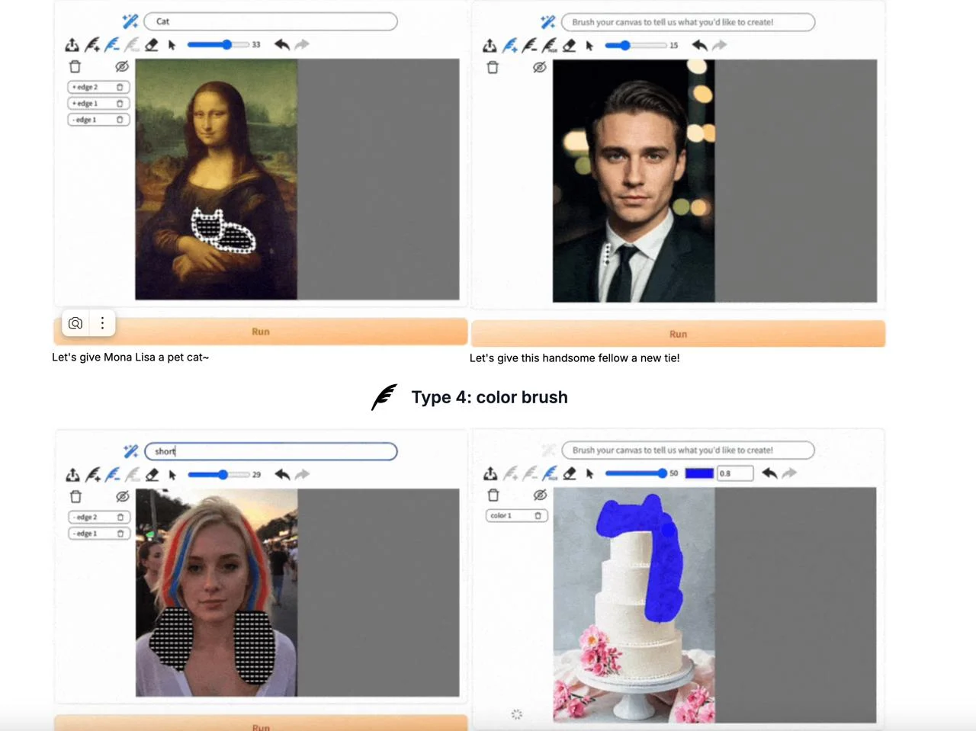Undo the last stroke in the Mona Lisa editor

coord(282,45)
